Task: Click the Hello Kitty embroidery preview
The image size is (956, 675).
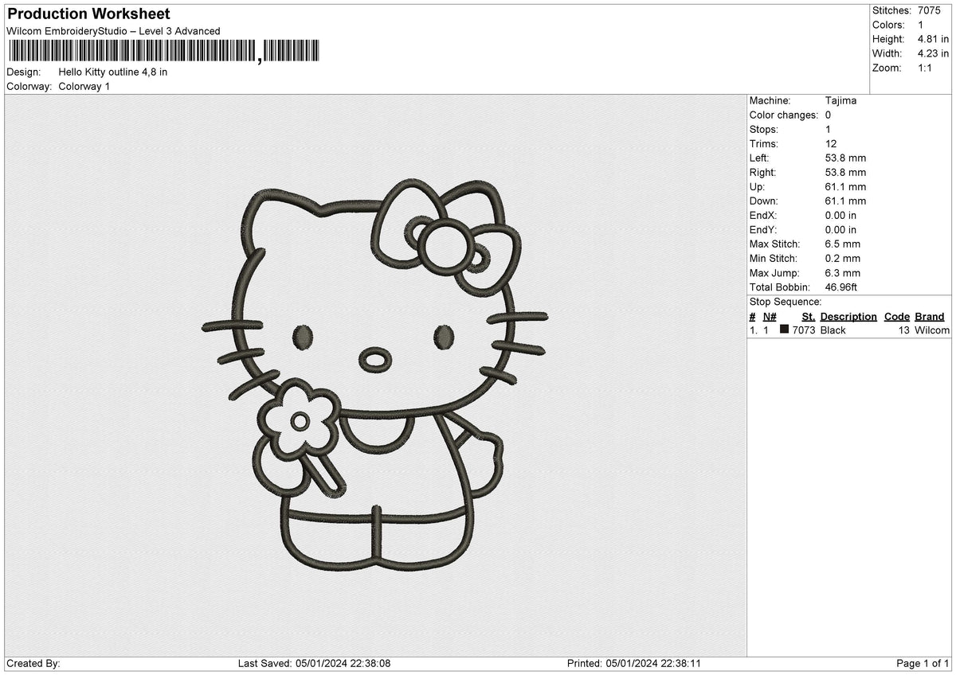Action: click(375, 375)
